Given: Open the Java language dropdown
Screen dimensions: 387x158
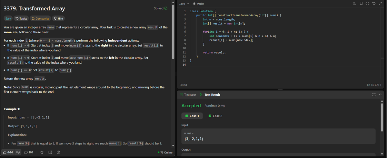Looking at the screenshot, I should (x=184, y=4).
